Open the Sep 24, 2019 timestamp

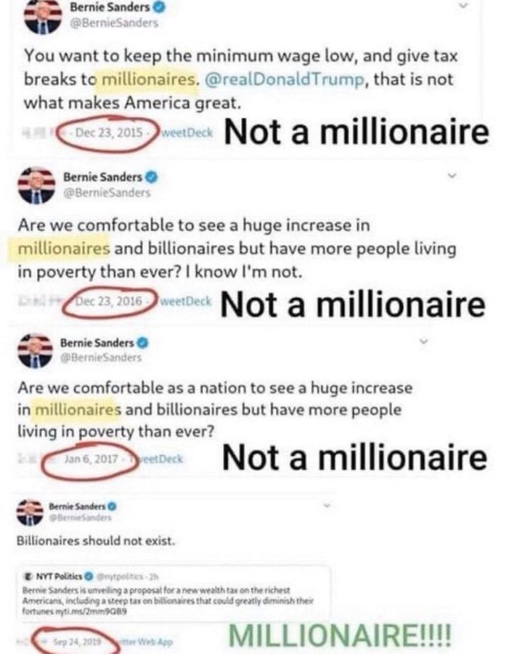tap(78, 642)
